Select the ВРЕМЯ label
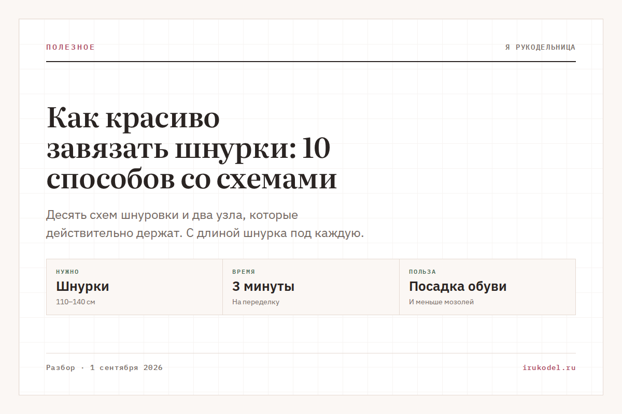Viewport: 622px width, 414px height. [244, 272]
